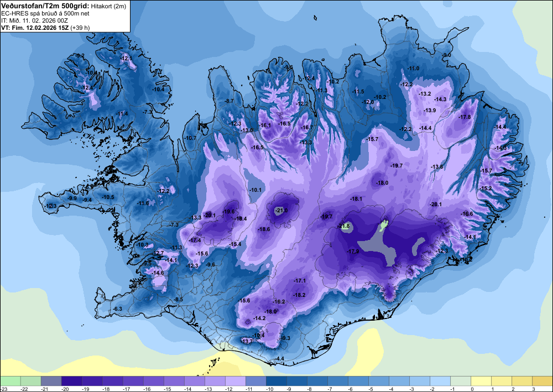Click the -13.0 temperature label
The height and width of the screenshot is (392, 553).
(x=247, y=130)
